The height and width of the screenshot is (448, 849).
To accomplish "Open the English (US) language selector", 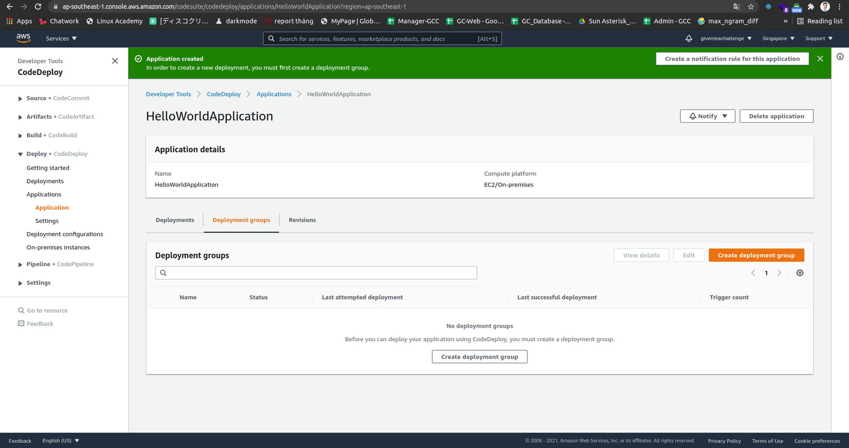I will 61,441.
